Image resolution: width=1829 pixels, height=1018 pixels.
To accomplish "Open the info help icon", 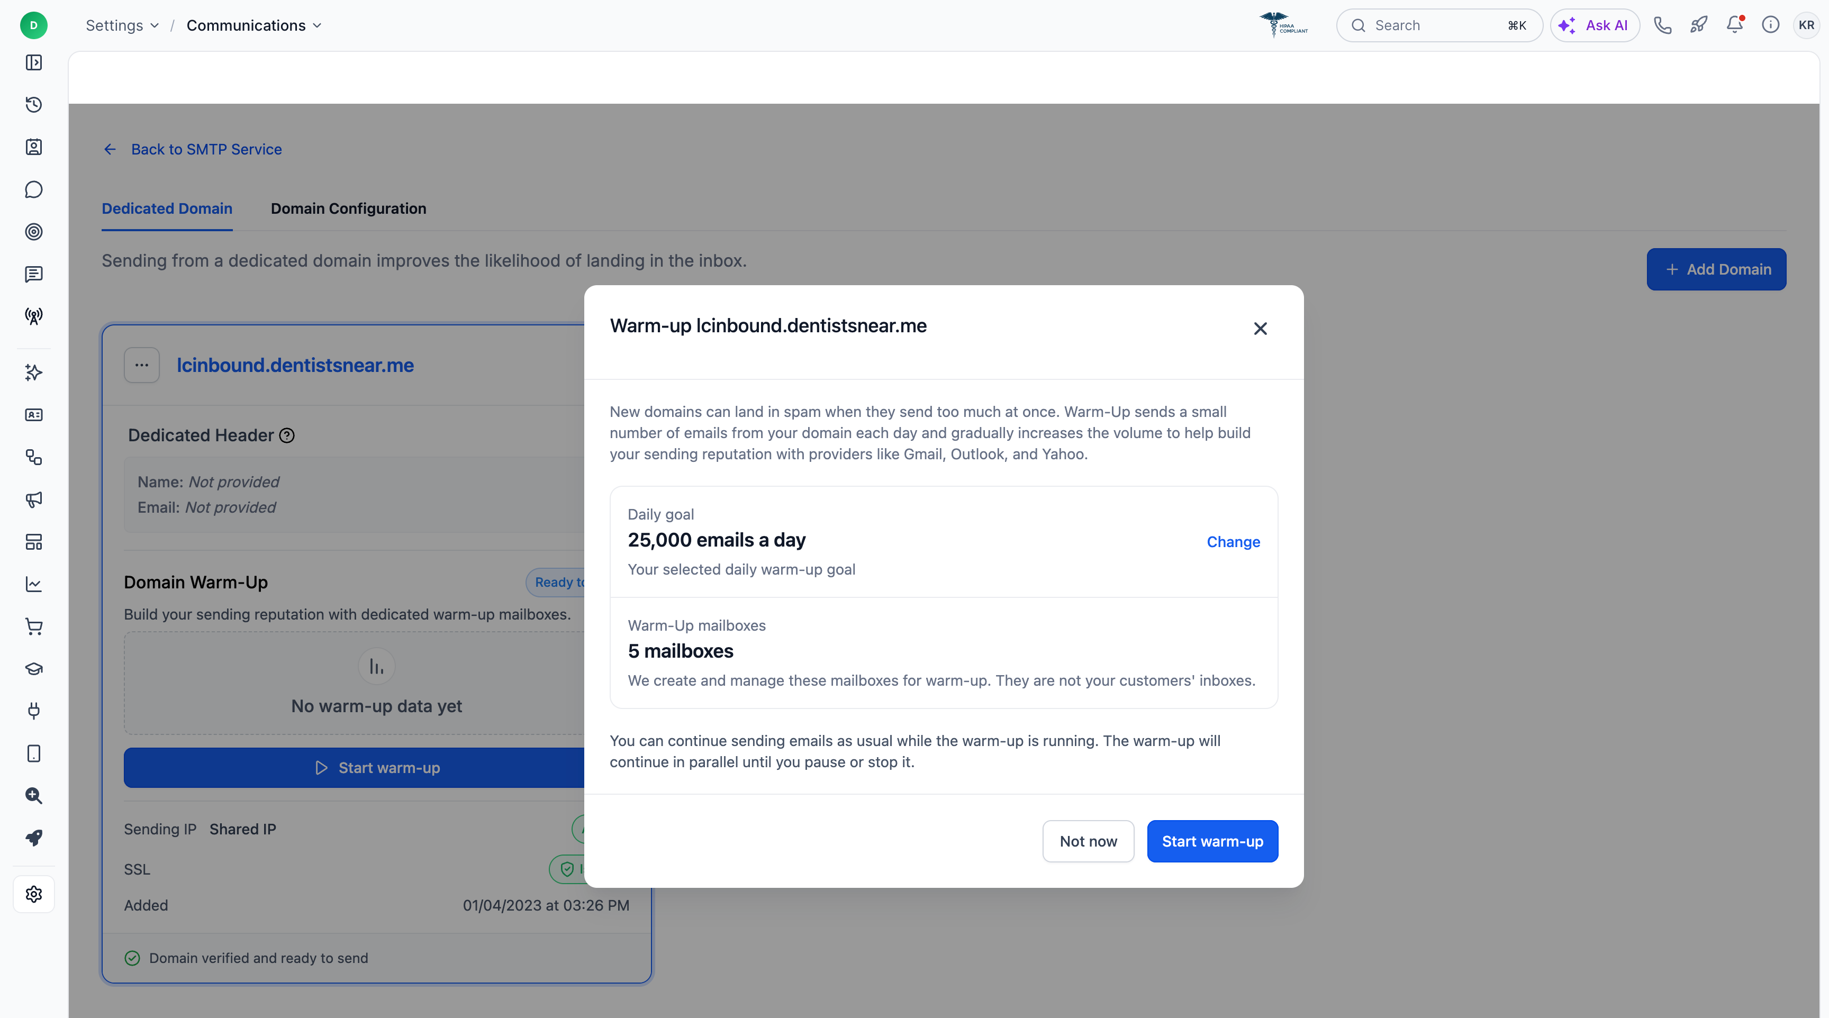I will coord(1770,25).
